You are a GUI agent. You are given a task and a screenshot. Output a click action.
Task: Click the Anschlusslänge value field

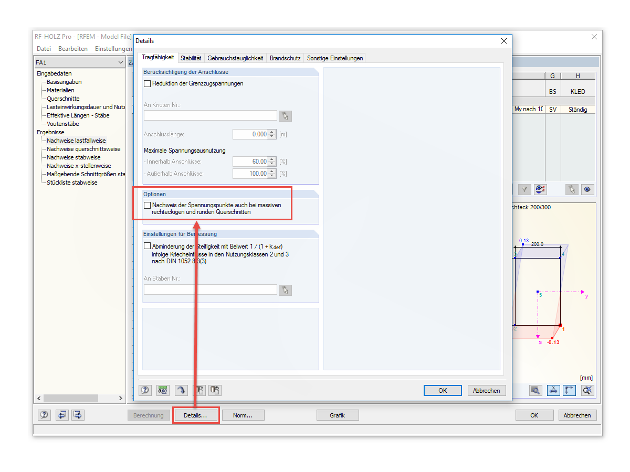coord(250,134)
